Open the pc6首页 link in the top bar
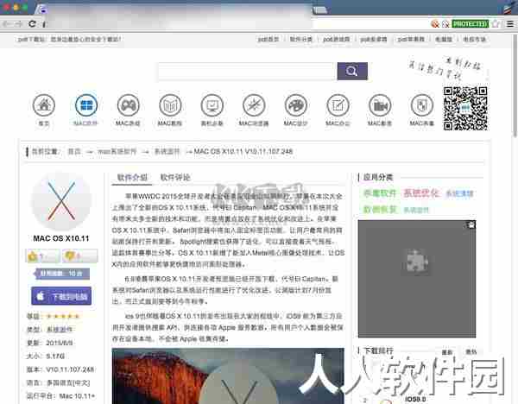Viewport: 518px width, 404px height. pyautogui.click(x=268, y=40)
